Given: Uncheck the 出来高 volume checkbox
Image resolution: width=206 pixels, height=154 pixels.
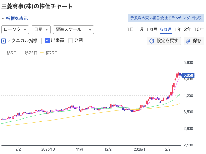Looking at the screenshot, I should pos(47,40).
